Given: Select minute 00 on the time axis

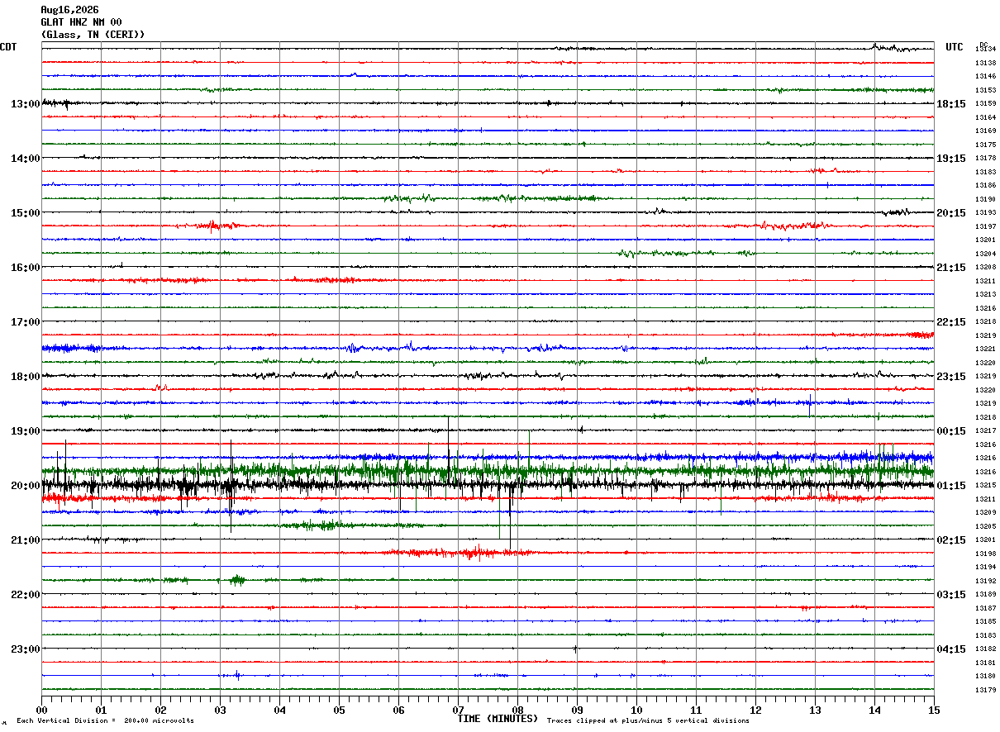Looking at the screenshot, I should click(41, 711).
